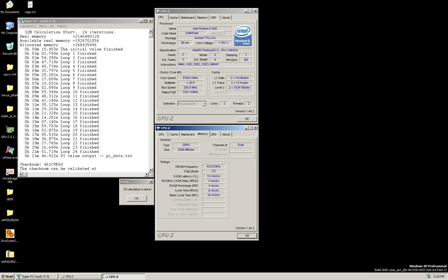448x280 pixels.
Task: Open the My Documents desktop icon
Action: click(10, 7)
